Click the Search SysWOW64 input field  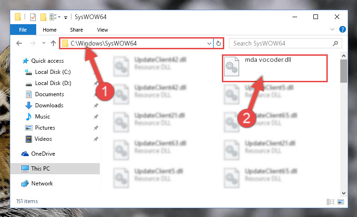tap(286, 43)
